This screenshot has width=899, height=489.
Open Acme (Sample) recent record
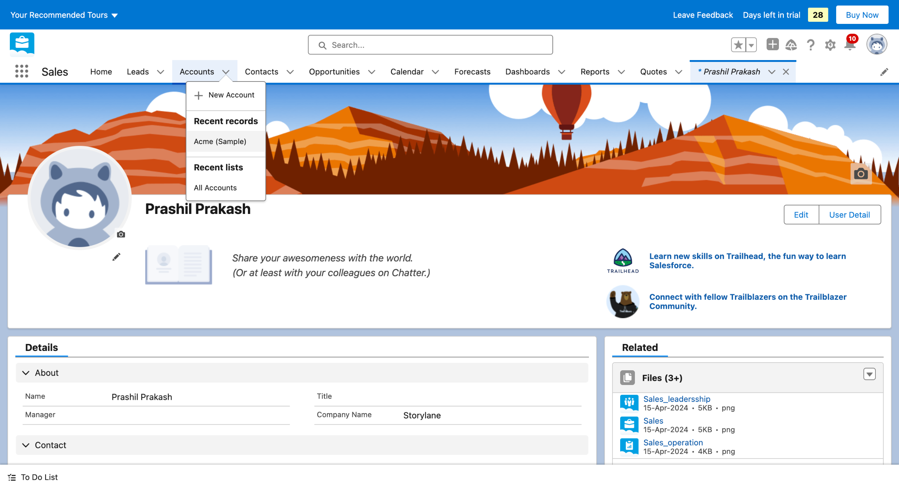[226, 141]
